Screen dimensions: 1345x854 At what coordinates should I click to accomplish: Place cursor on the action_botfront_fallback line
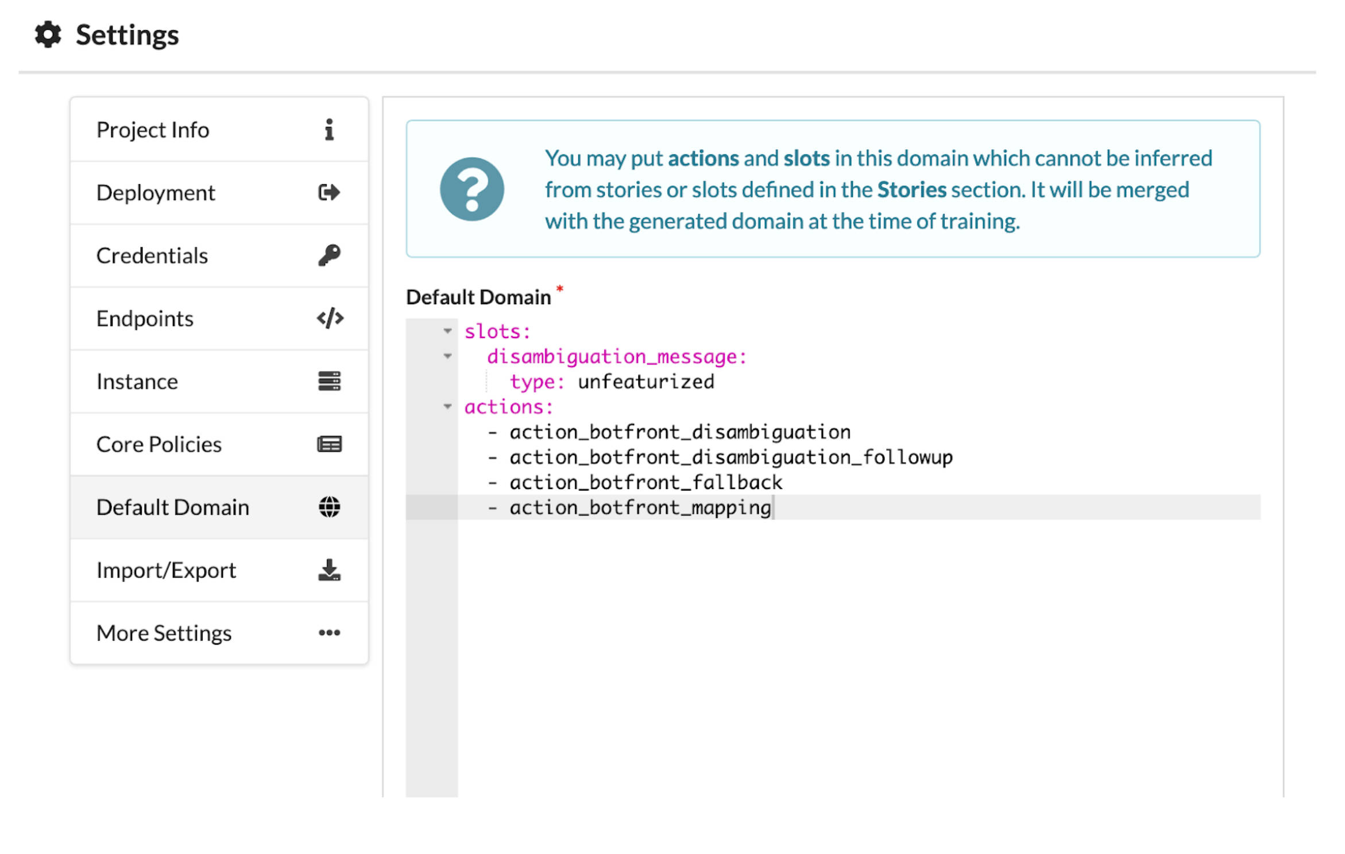click(646, 483)
